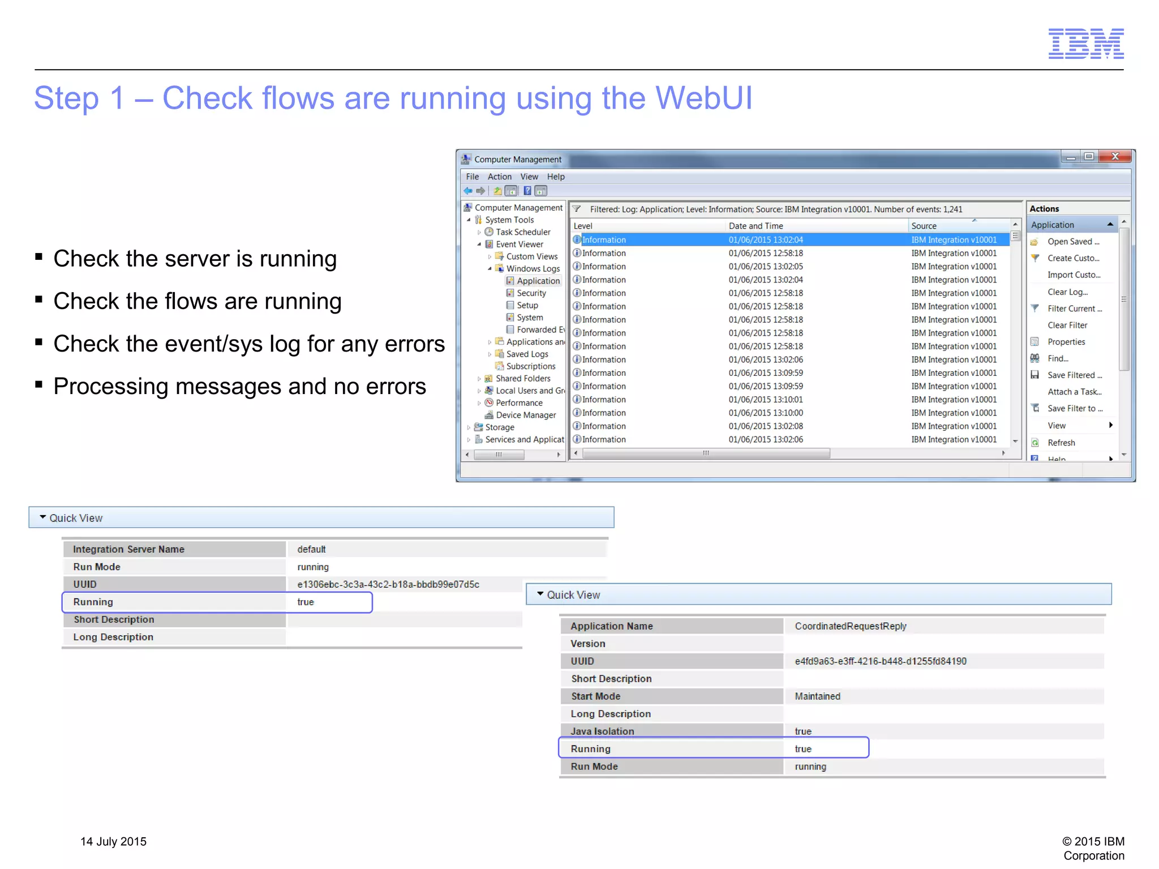1159x869 pixels.
Task: Click the blue Help question mark icon
Action: pos(527,191)
